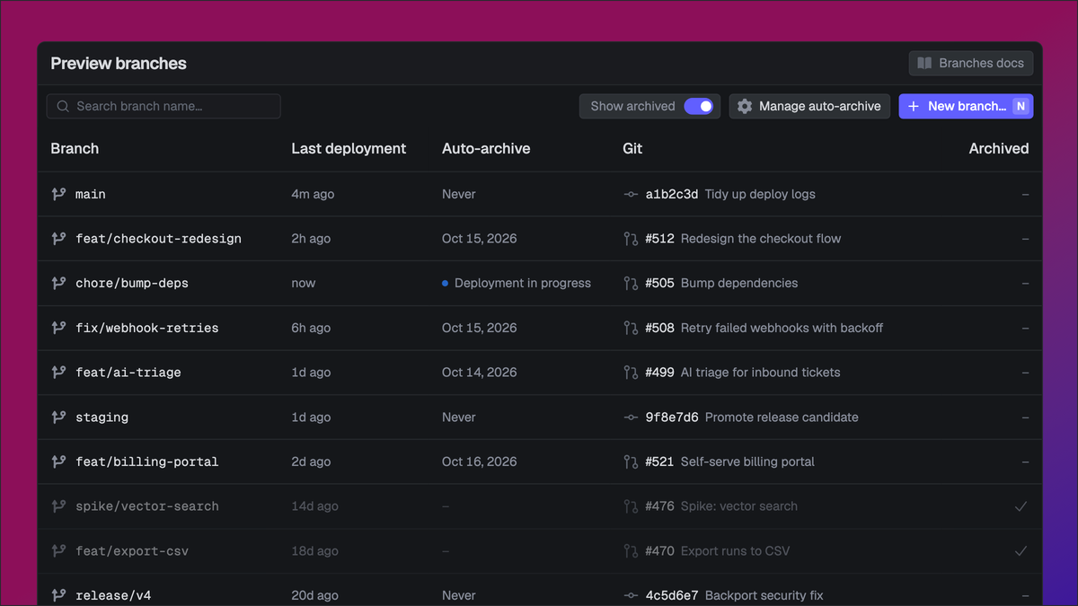The image size is (1078, 606).
Task: Click the commit icon beside 9f8e7d6
Action: 631,417
